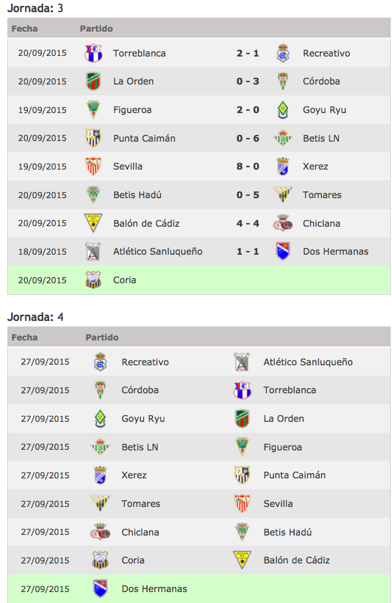Click the Partido column header in Jornada 4
392x603 pixels.
tap(102, 337)
